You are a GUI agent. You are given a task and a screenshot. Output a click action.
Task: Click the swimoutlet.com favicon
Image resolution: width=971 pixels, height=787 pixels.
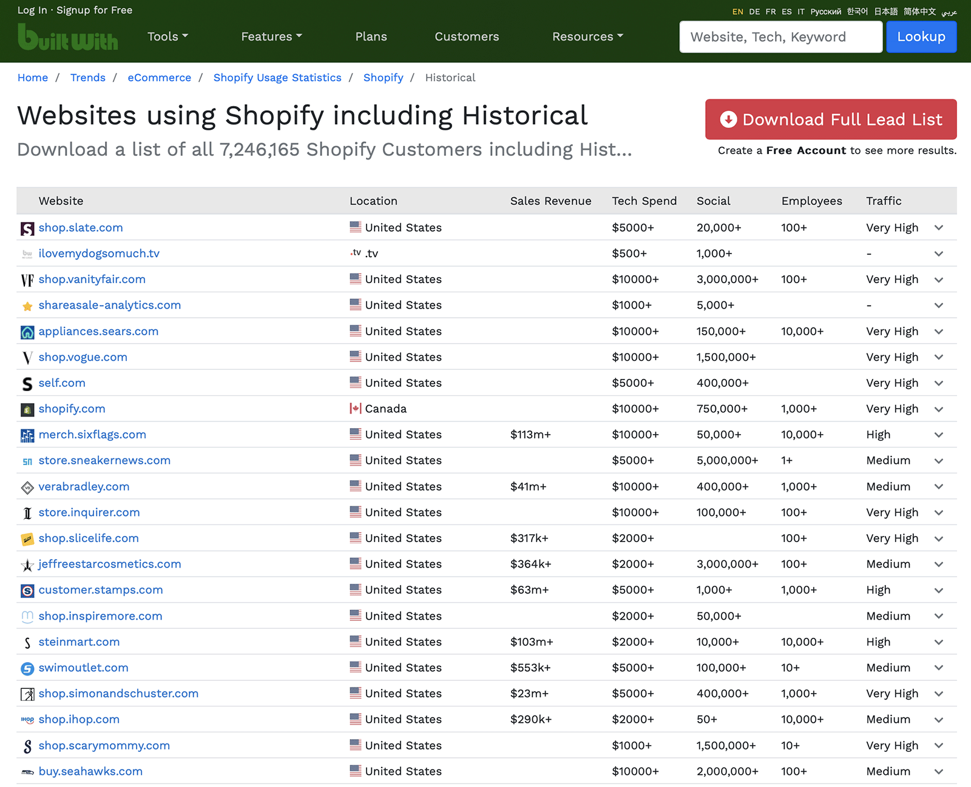pos(27,669)
